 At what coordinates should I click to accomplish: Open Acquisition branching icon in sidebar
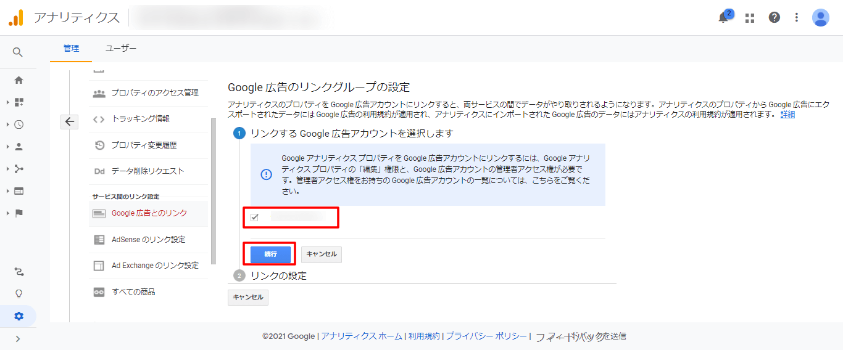point(19,169)
